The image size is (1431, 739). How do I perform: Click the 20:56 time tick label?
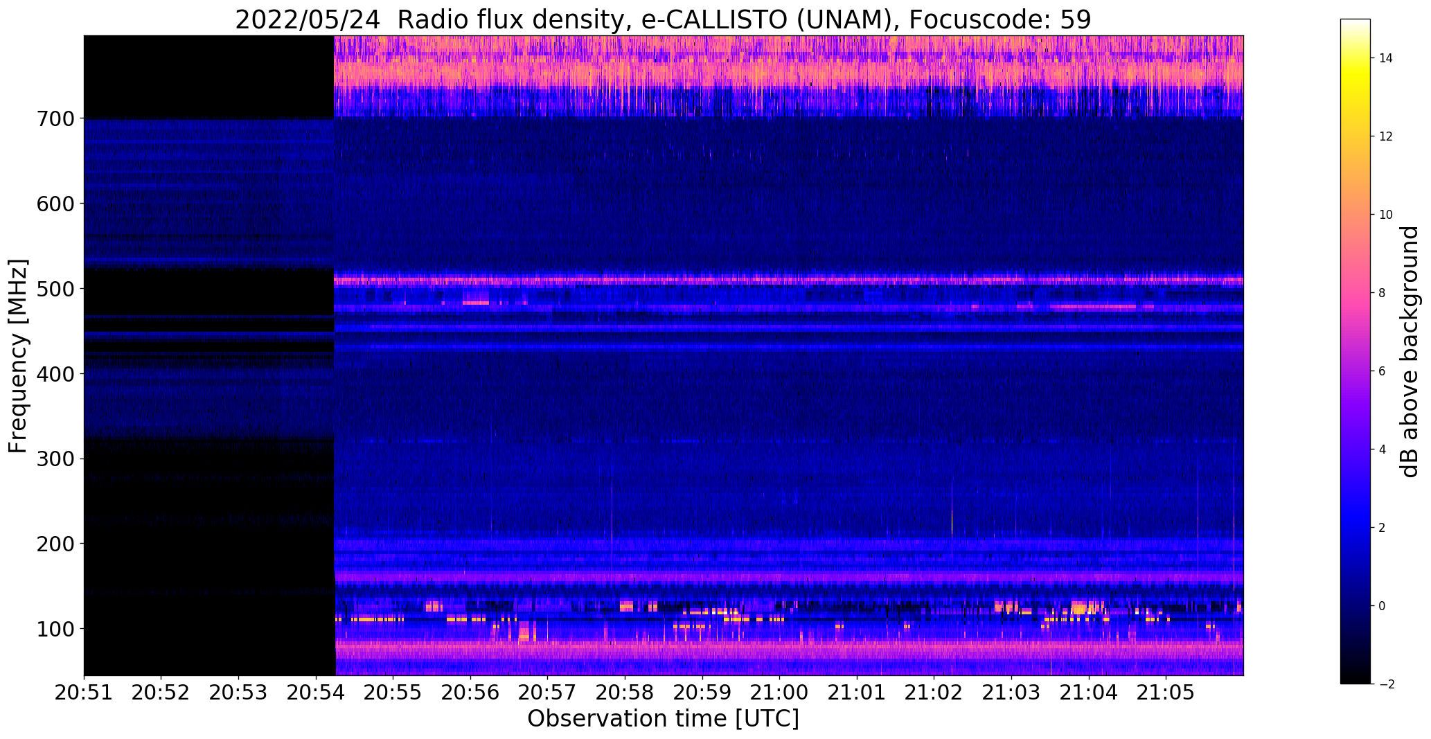470,692
